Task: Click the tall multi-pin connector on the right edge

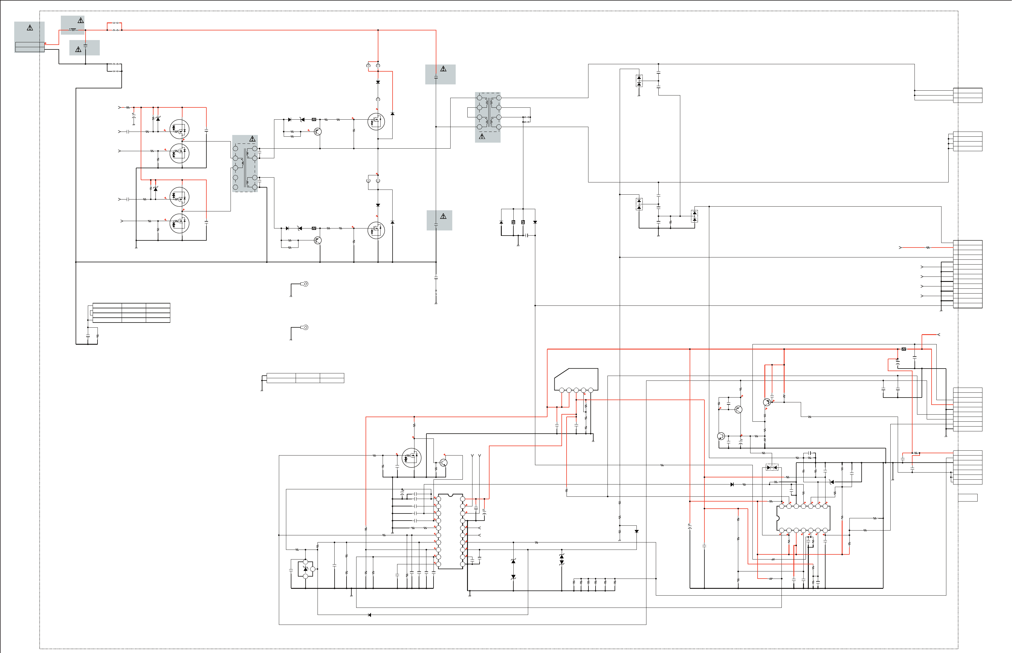Action: [967, 274]
